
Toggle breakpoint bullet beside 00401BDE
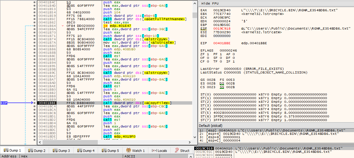point(34,136)
